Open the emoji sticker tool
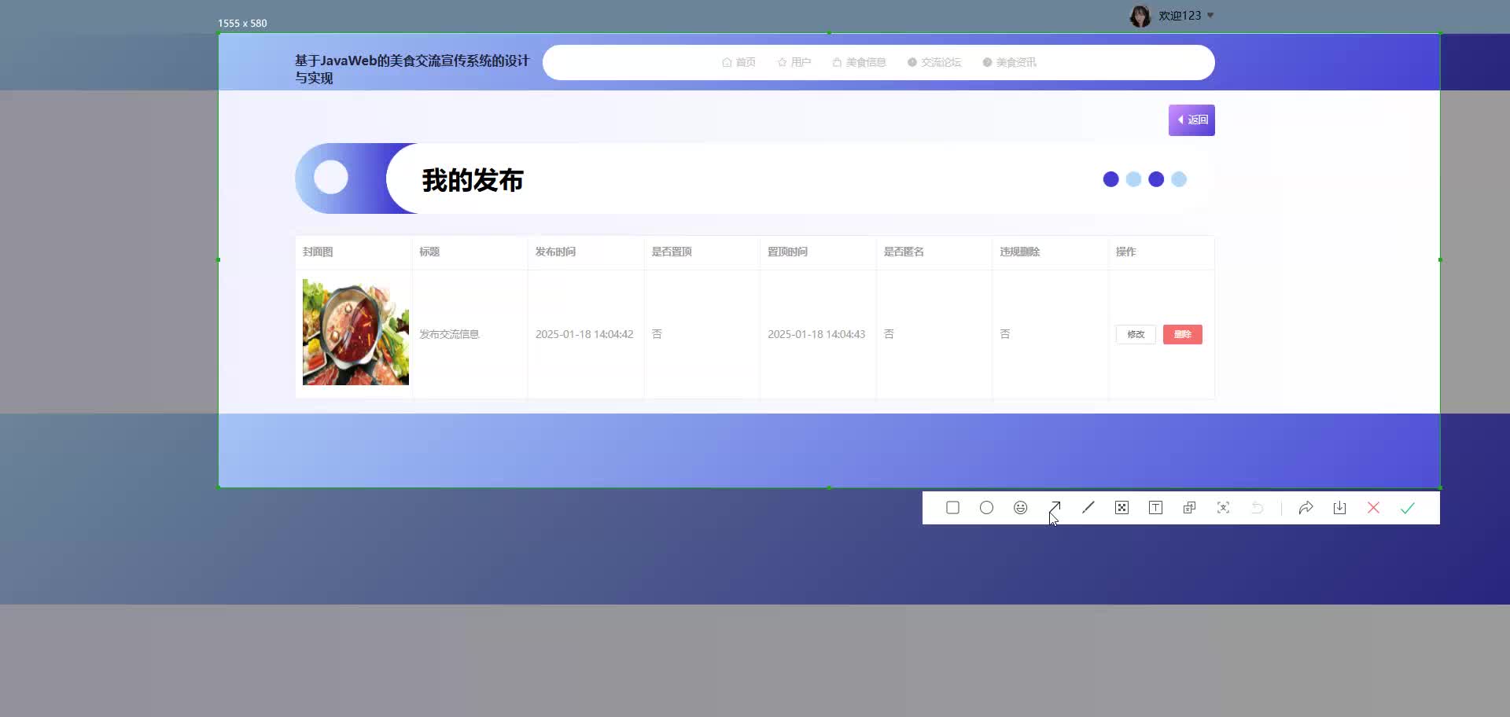 pos(1019,508)
